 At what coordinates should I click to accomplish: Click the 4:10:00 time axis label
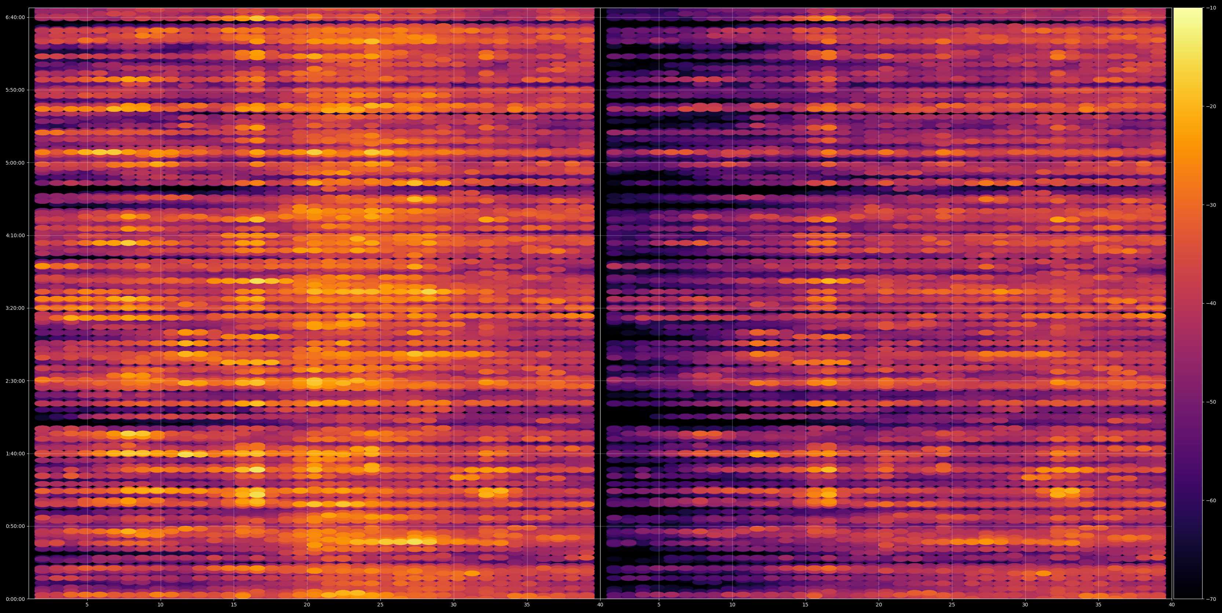pos(15,236)
